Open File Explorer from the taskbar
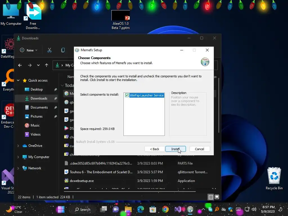The height and width of the screenshot is (216, 288). 128,209
